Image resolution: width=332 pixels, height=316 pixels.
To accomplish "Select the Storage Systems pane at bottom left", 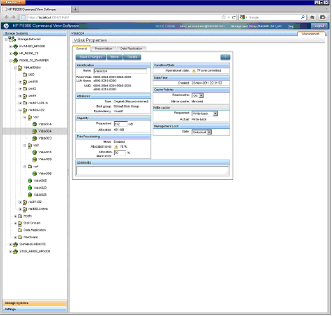I will pos(35,303).
